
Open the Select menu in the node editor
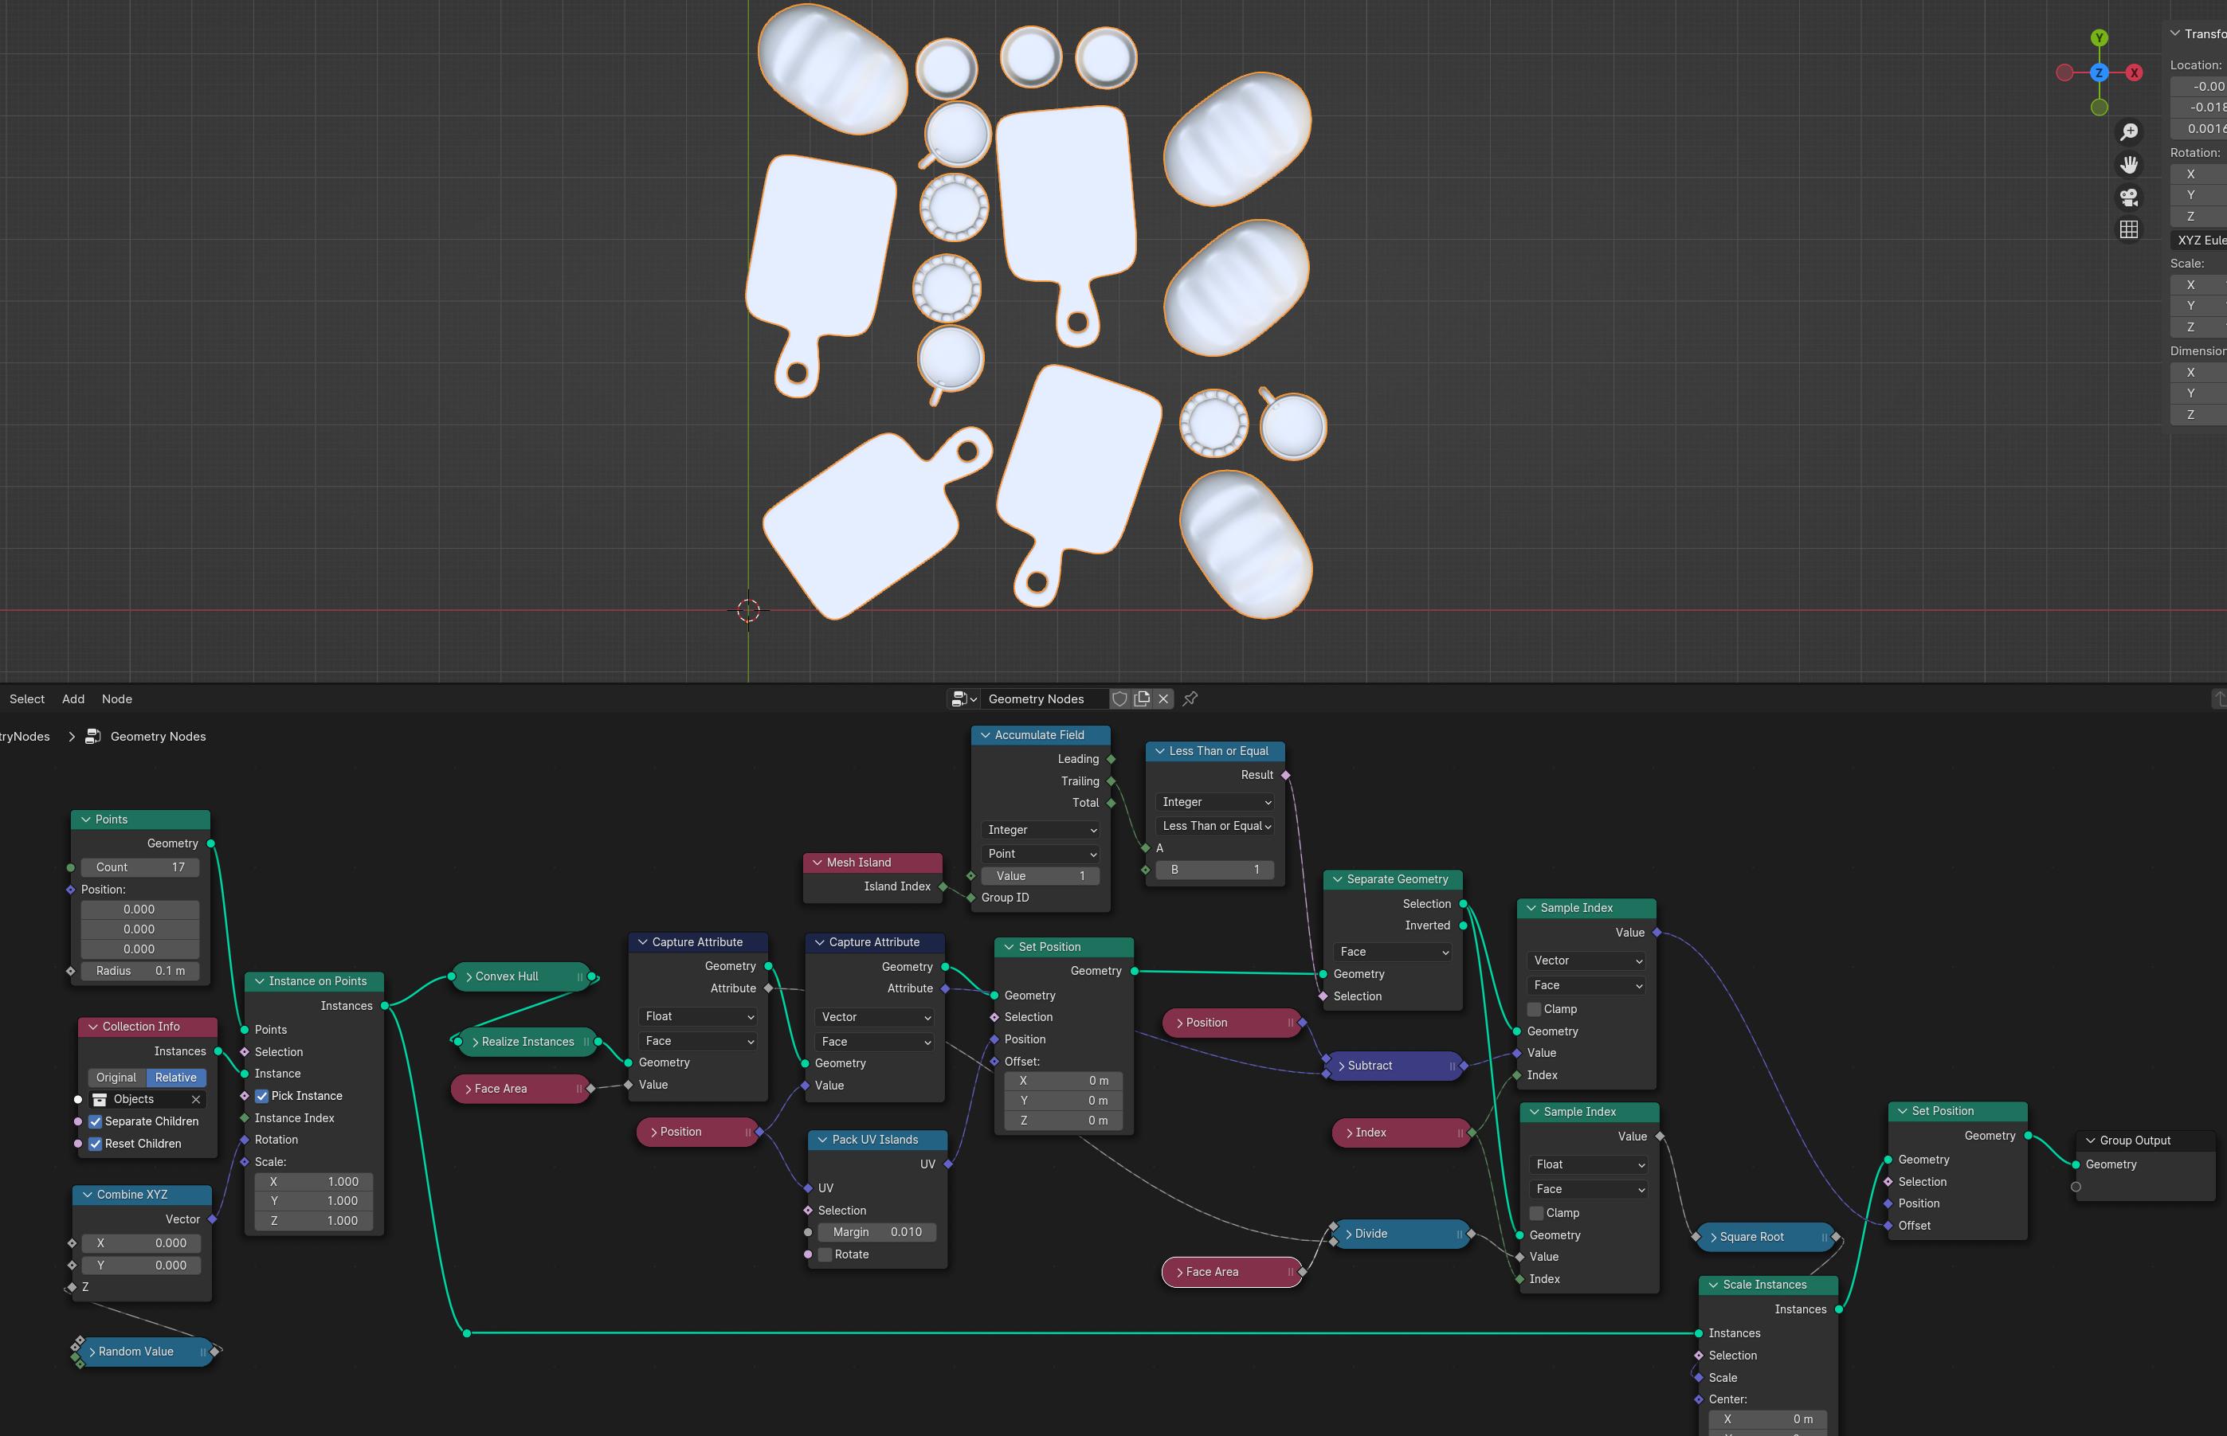click(x=27, y=699)
